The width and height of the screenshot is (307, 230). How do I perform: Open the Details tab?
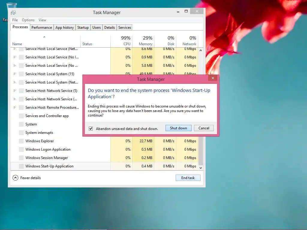[x=109, y=27]
